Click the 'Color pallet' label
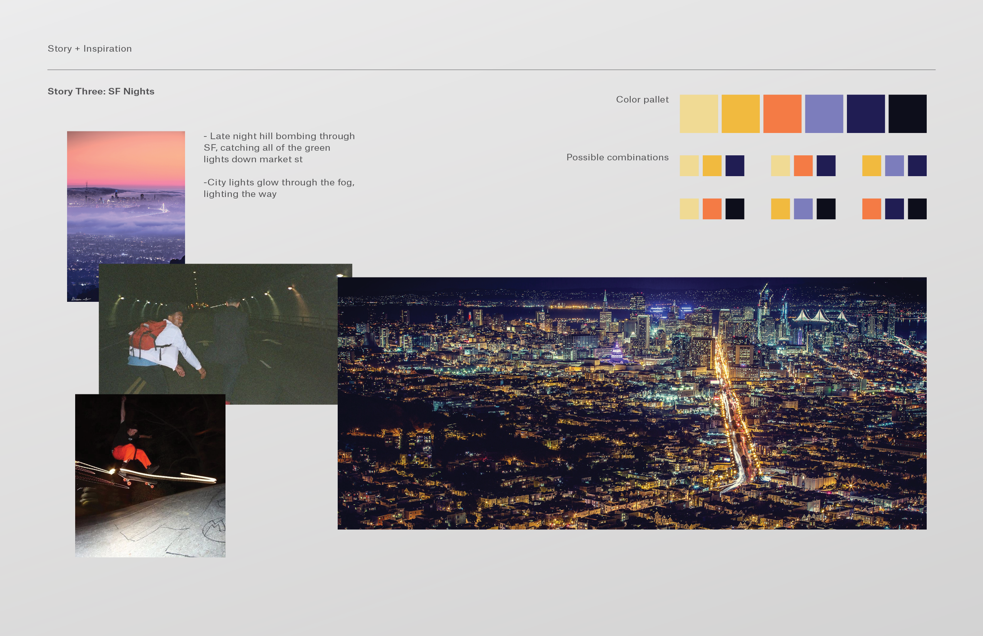 point(642,99)
